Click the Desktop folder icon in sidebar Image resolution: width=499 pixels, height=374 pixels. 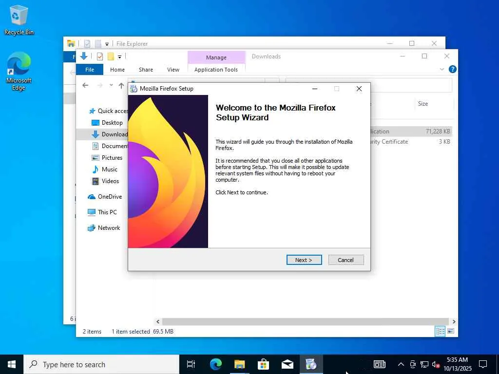tap(95, 123)
